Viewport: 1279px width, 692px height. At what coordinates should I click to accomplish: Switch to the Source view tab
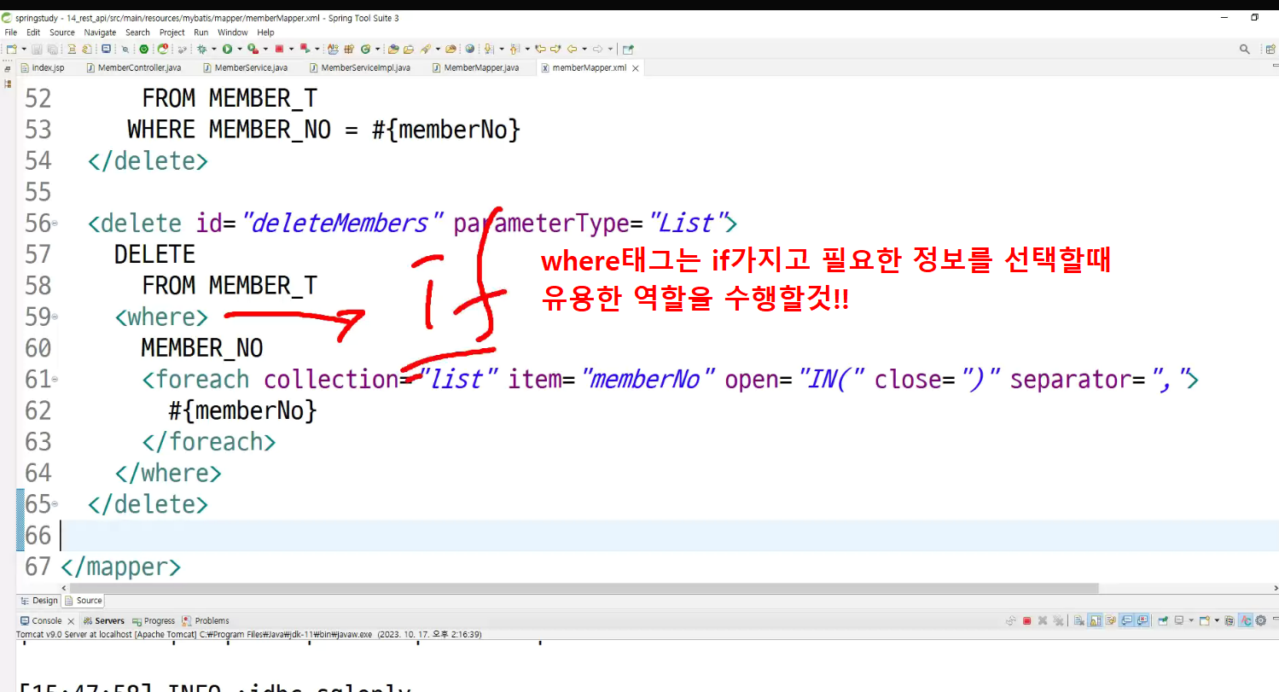84,601
